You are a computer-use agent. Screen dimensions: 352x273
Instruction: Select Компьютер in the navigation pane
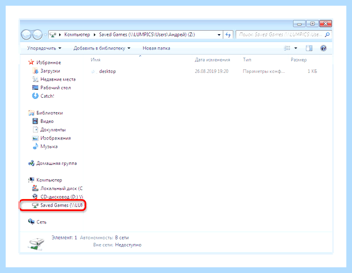49,180
